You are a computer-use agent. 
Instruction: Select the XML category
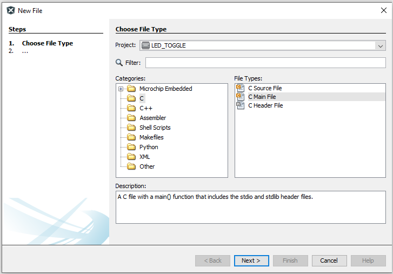[145, 157]
